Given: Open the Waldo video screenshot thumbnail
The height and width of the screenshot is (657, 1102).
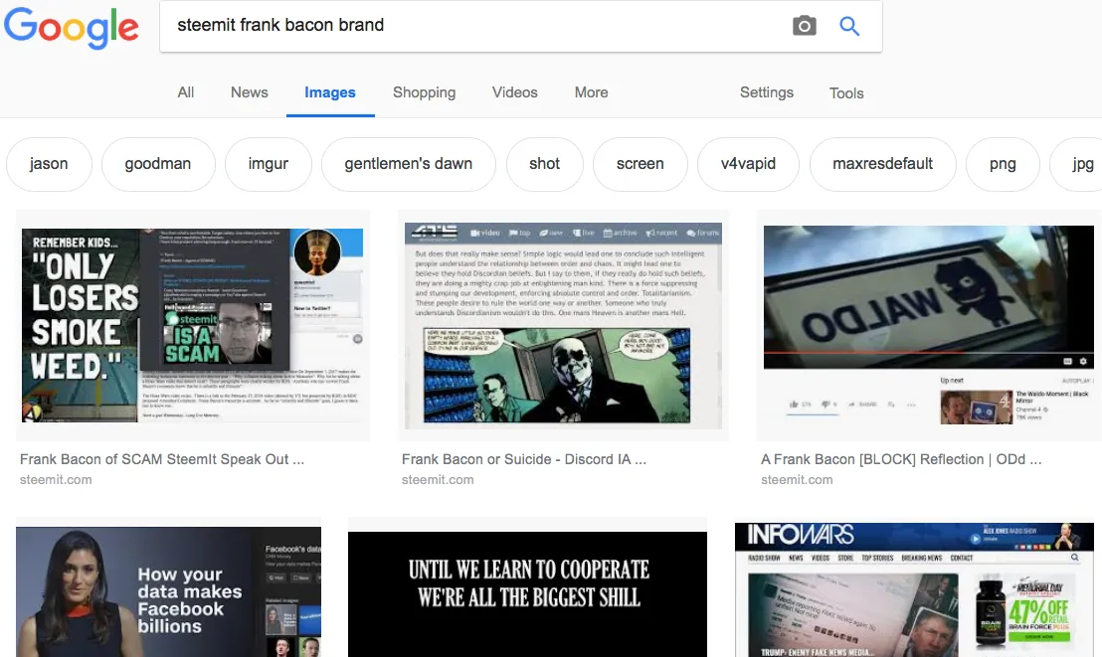Looking at the screenshot, I should [x=928, y=325].
